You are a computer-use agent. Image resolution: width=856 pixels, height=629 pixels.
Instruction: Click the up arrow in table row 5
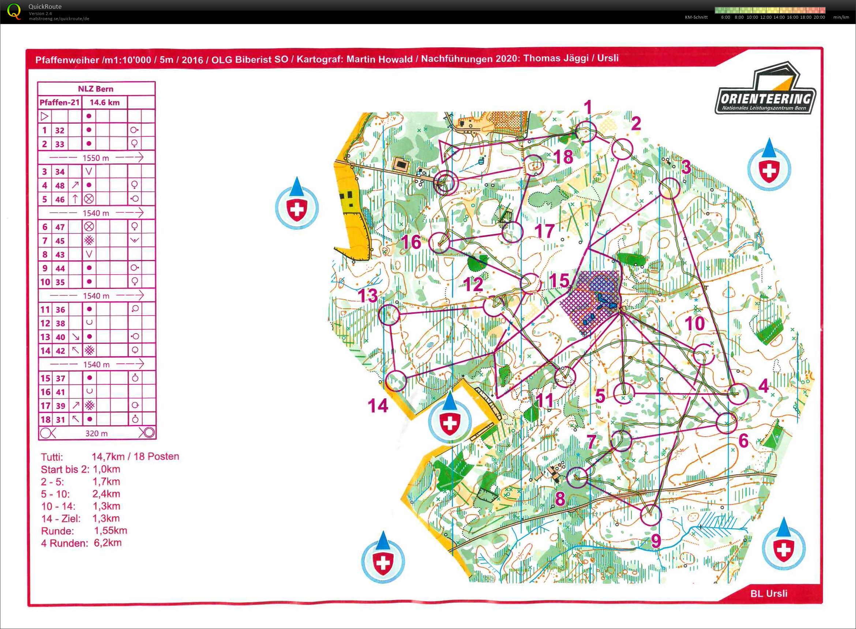(75, 199)
